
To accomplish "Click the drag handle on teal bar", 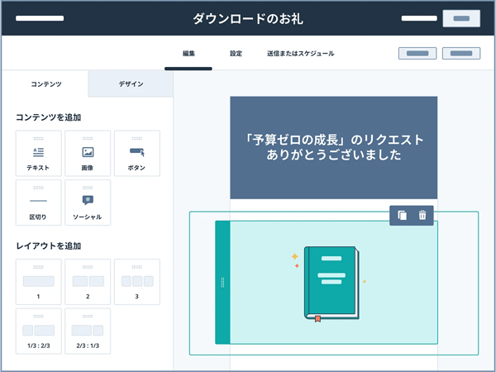I will [x=222, y=283].
